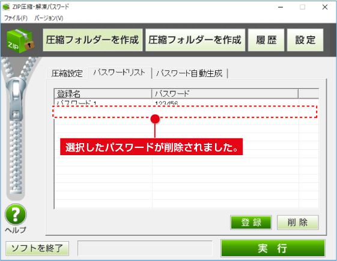Screen dimensions: 337x261
Task: Click the green 登録 register button
Action: point(251,223)
